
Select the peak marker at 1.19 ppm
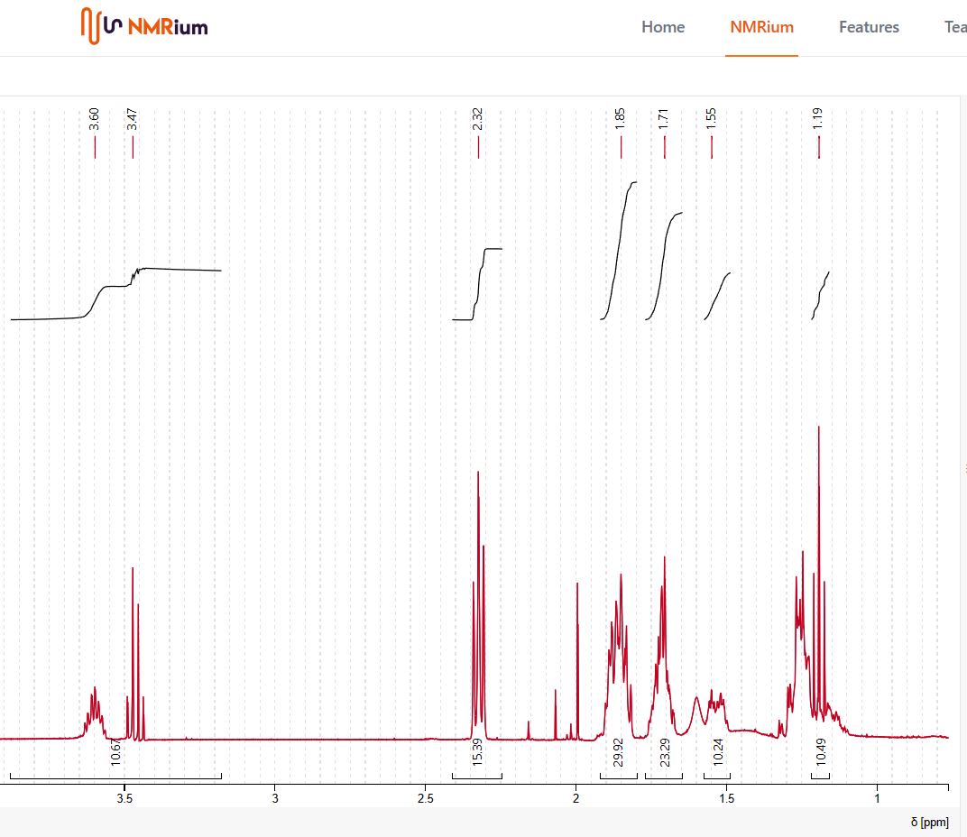(x=818, y=149)
